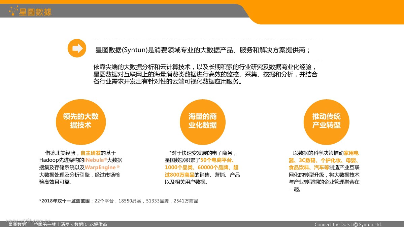Click the orange text WarpEngine®
Viewport: 404px width, 227px height.
pos(102,167)
